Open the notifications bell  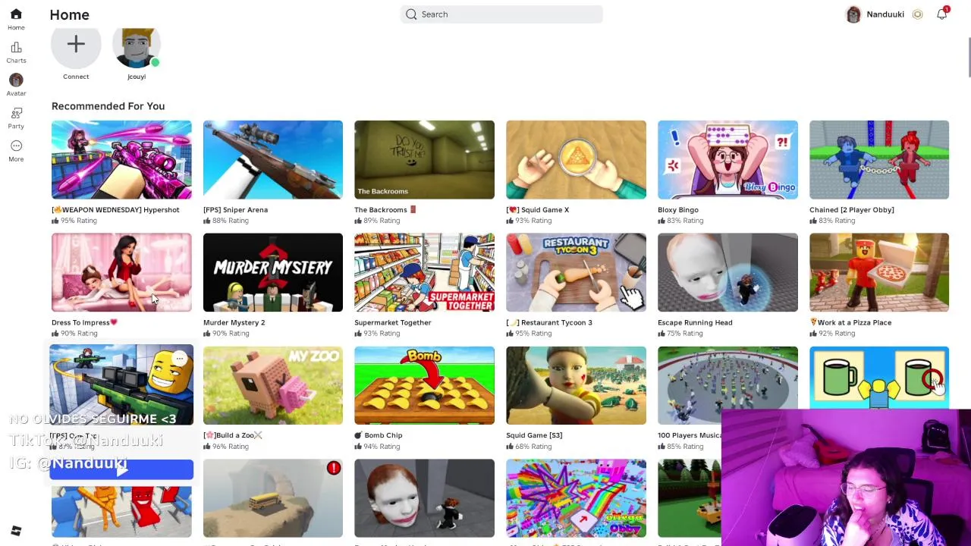pyautogui.click(x=941, y=14)
